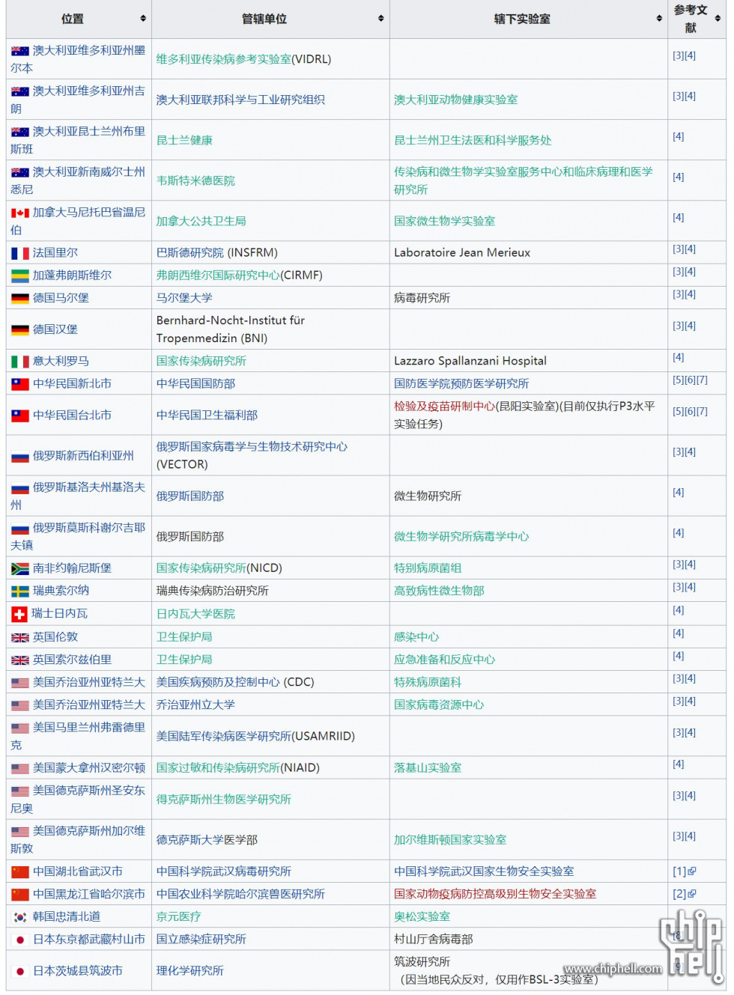Open the 昆士兰州卫生法医和科学服务处 link
The width and height of the screenshot is (734, 995).
pos(473,140)
